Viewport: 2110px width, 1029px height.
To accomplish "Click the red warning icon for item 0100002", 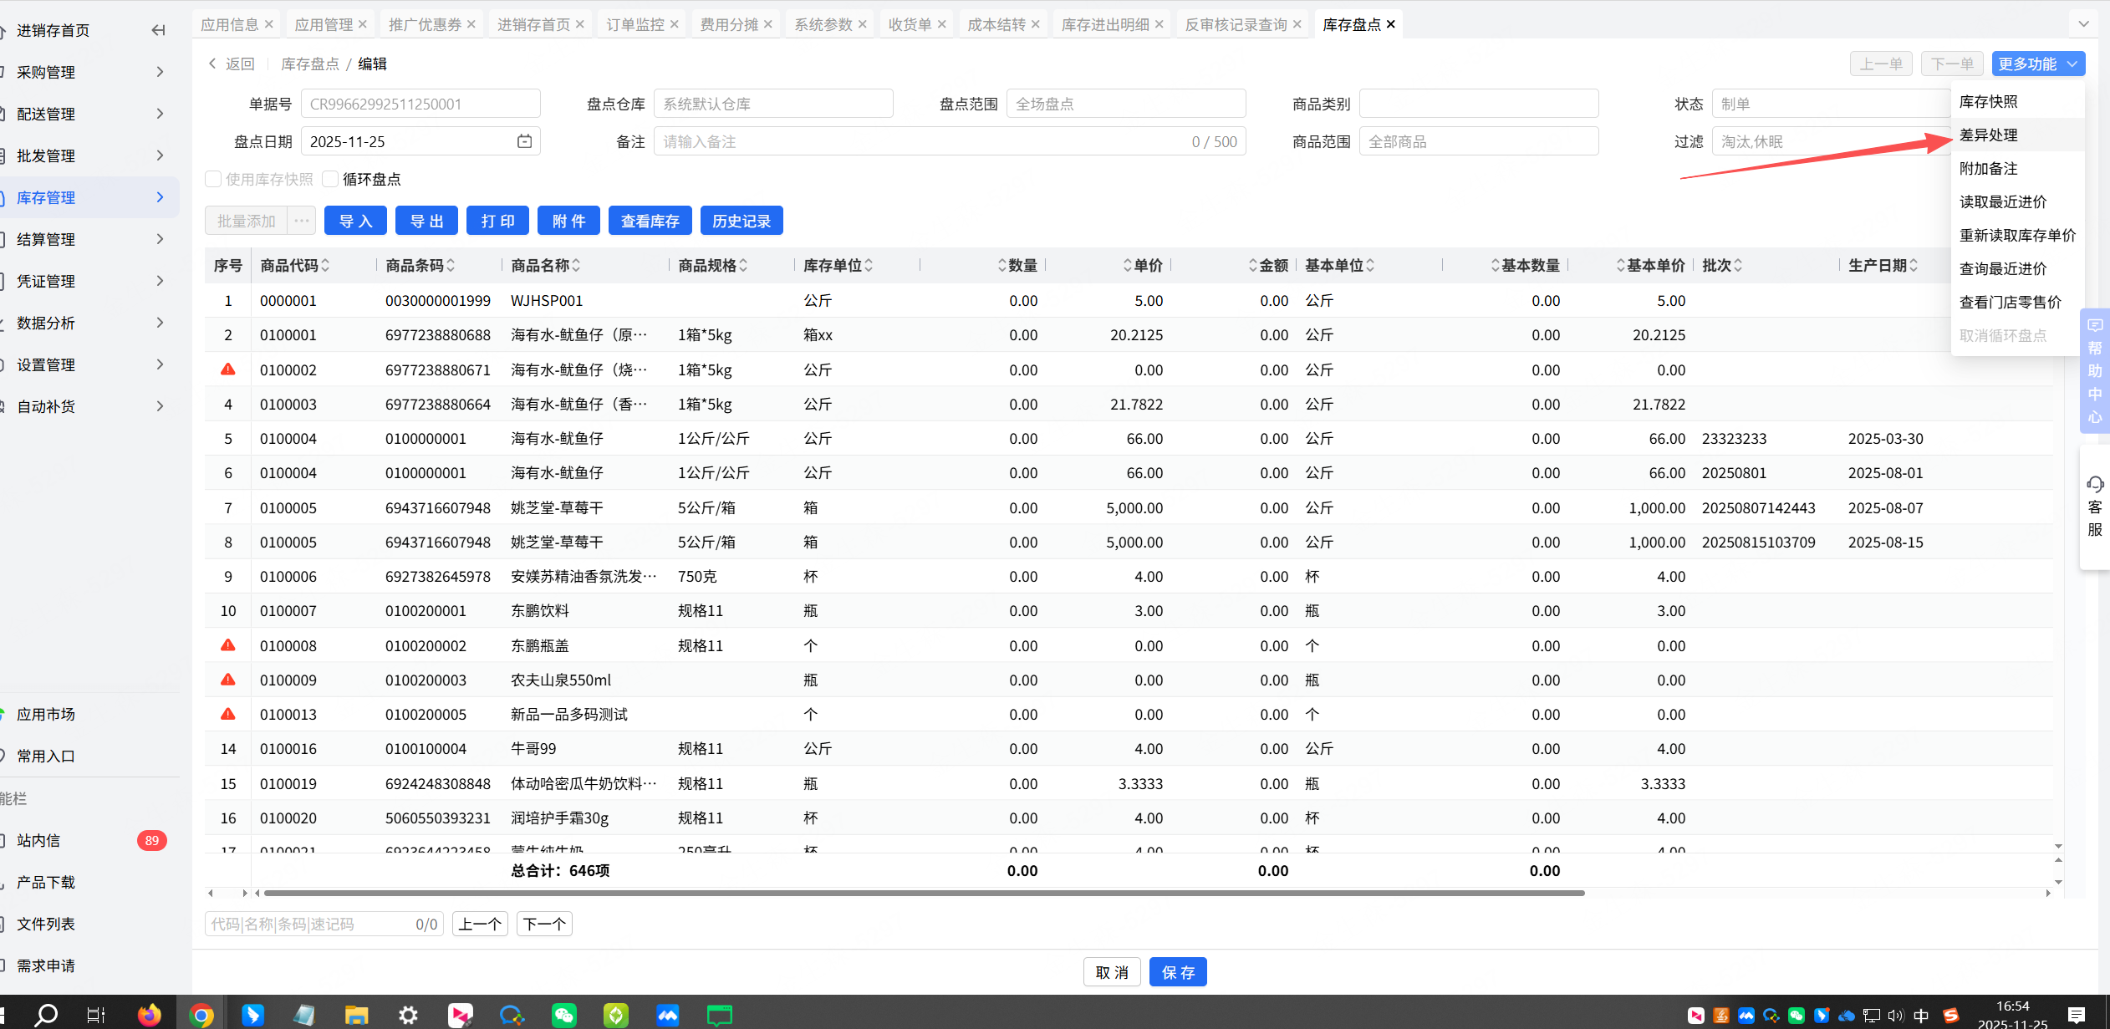I will 227,369.
